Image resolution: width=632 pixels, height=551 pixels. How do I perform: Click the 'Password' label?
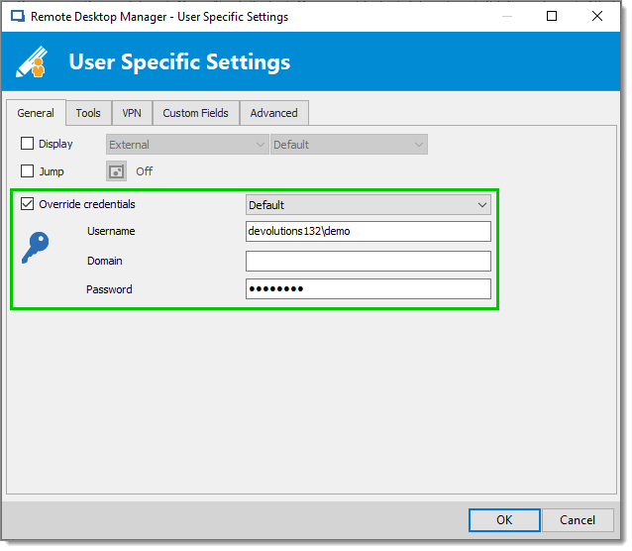[x=109, y=289]
